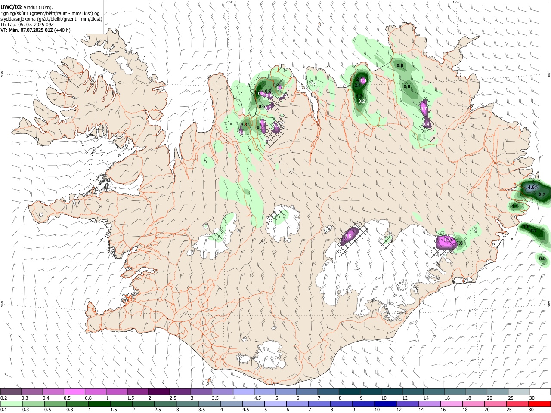The height and width of the screenshot is (413, 551).
Task: Select the 'rigning/skúrir' rain description line
Action: click(50, 13)
